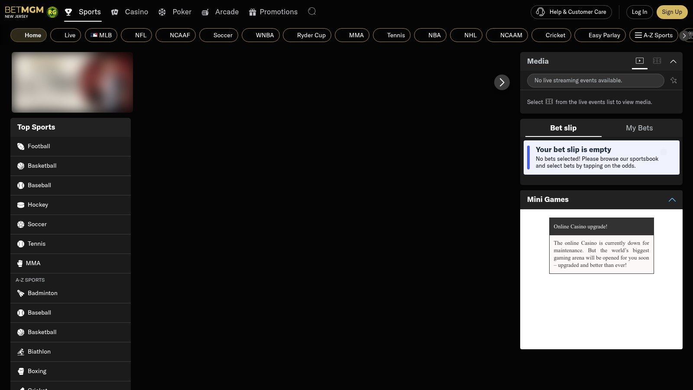Click the Online Casino upgrade notice
Screen dimensions: 693x390
[x=602, y=246]
